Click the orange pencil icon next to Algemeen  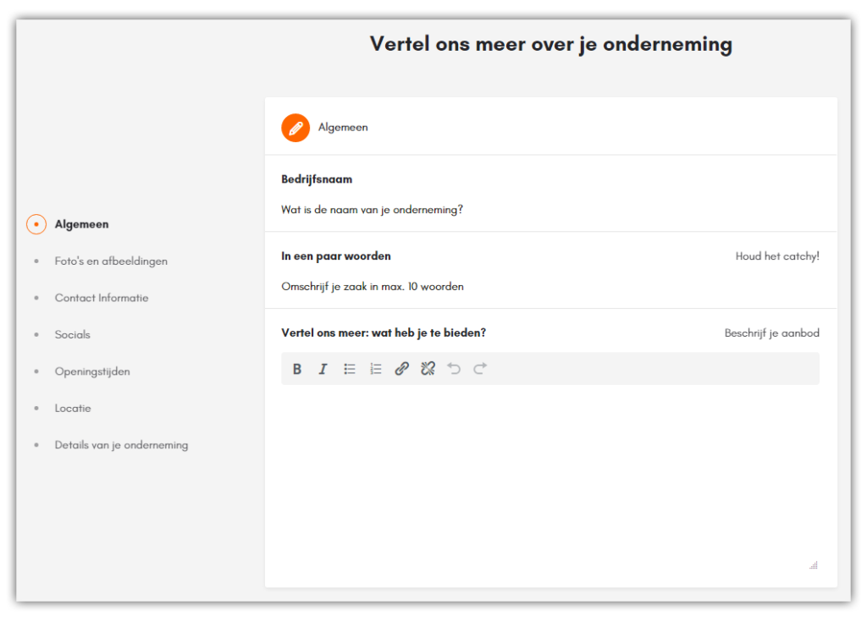pos(295,127)
